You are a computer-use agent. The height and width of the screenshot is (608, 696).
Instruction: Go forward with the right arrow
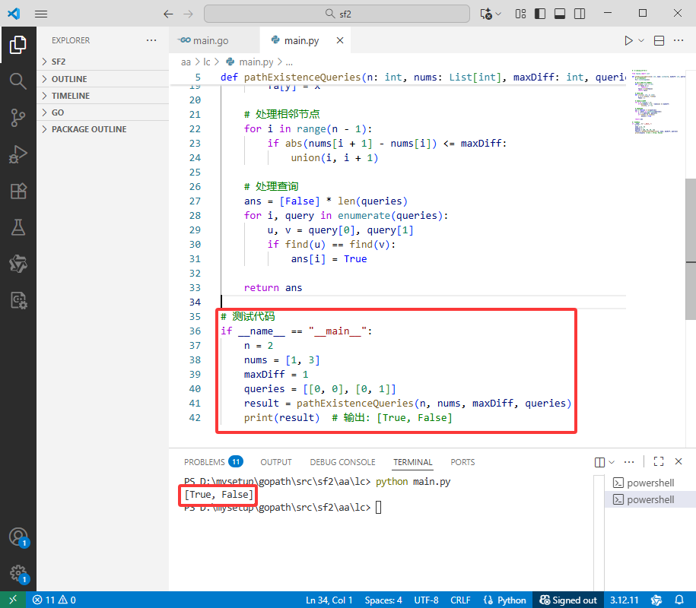pos(188,14)
